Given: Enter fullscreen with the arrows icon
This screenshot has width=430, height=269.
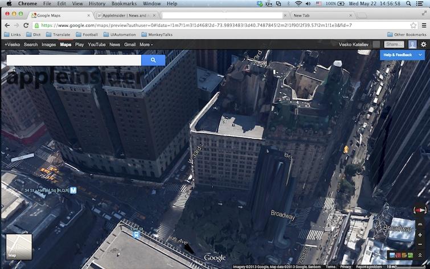Looking at the screenshot, I should point(424,13).
